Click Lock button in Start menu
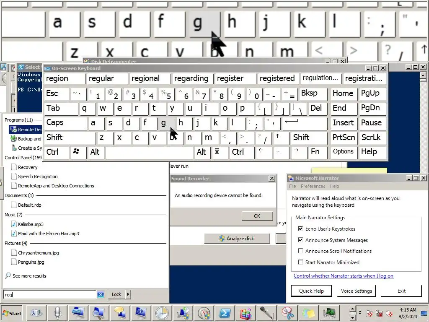 click(116, 294)
